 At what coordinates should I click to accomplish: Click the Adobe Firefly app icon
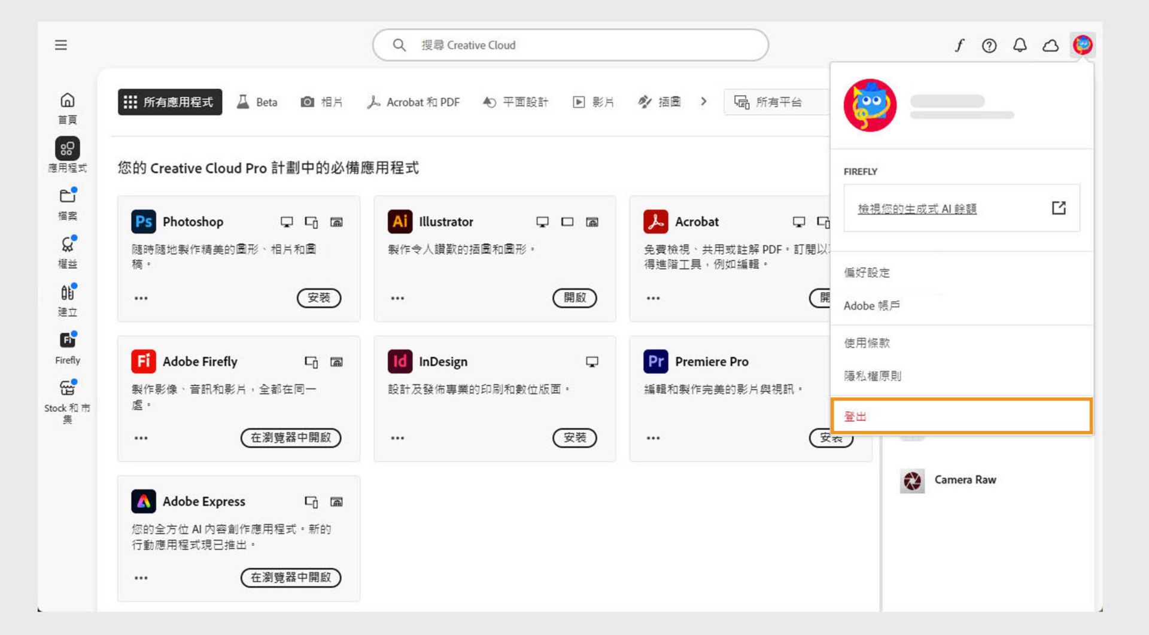pyautogui.click(x=144, y=361)
